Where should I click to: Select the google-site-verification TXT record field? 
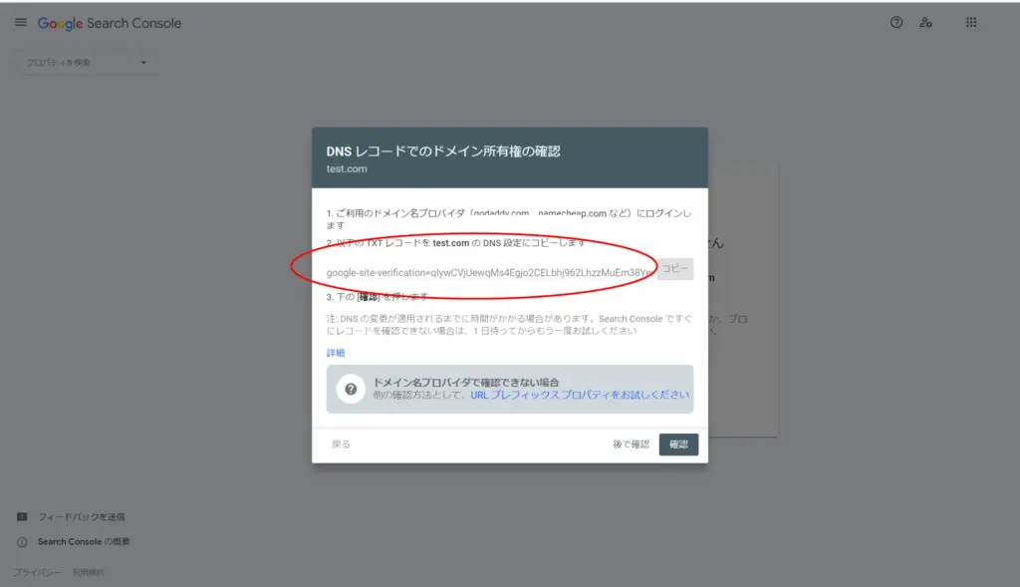(x=489, y=273)
